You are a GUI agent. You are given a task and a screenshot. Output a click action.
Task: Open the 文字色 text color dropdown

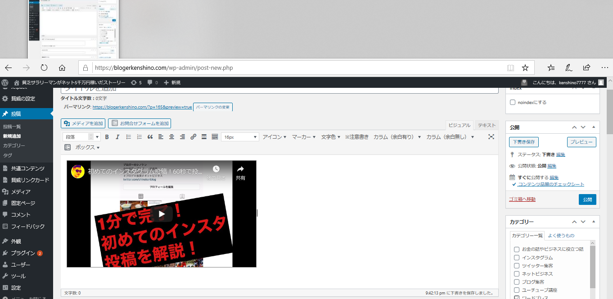[331, 137]
